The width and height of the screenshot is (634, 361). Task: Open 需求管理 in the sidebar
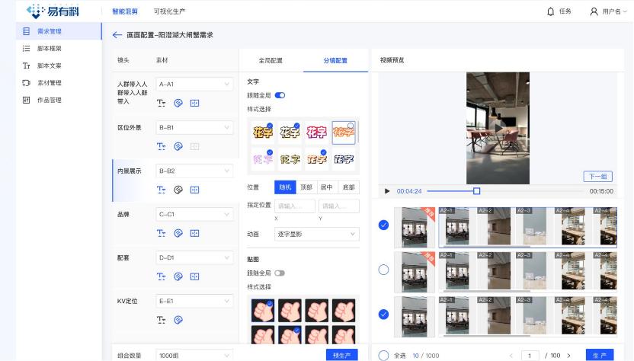tap(59, 31)
